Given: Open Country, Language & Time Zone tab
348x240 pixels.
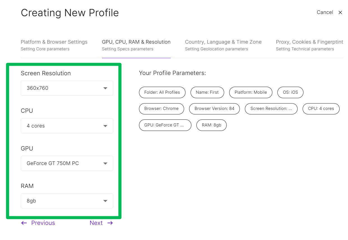Looking at the screenshot, I should pos(223,45).
